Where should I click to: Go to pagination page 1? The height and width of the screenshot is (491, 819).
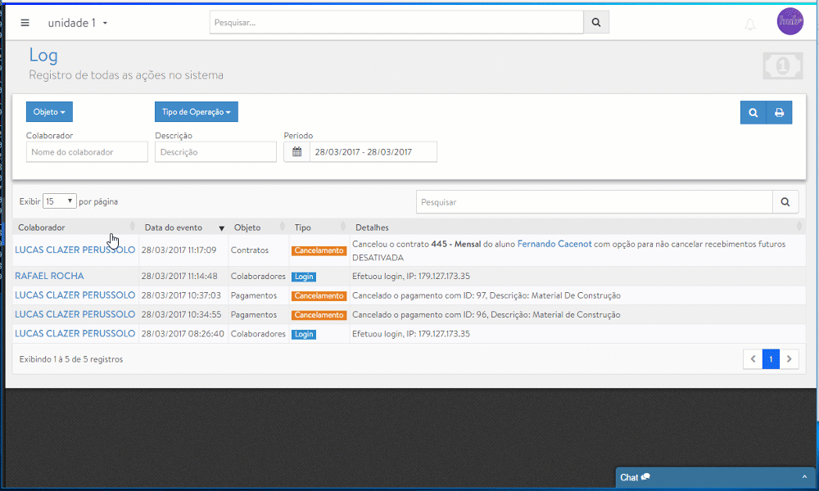click(771, 358)
